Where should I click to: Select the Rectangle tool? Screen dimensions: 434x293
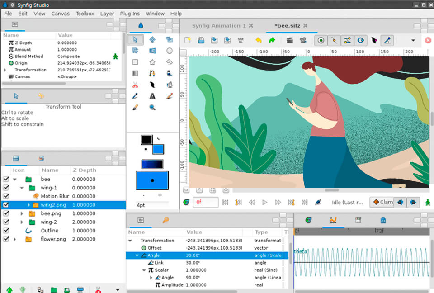click(136, 61)
